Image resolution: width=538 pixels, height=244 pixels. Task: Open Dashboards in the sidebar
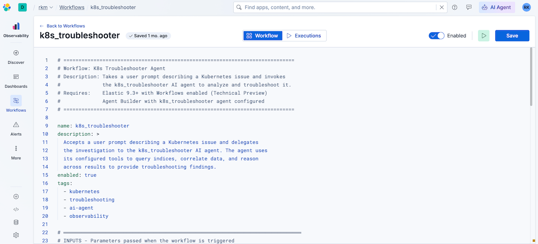(x=16, y=81)
